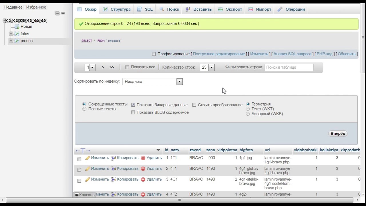The height and width of the screenshot is (206, 366).
Task: Open the Консоль console icon at bottom
Action: point(77,195)
